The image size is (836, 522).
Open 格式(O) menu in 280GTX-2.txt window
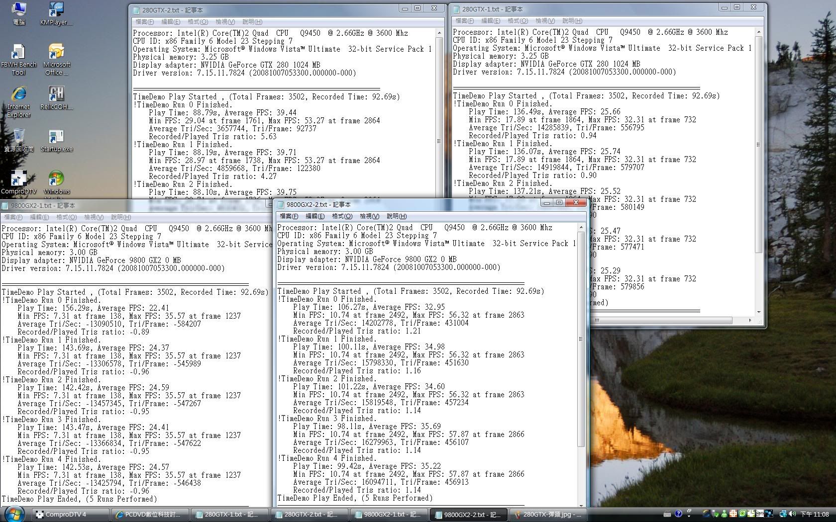point(198,22)
